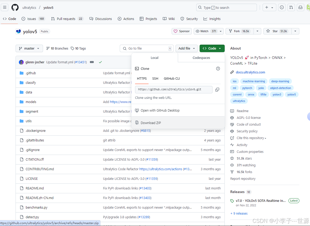The height and width of the screenshot is (226, 310).
Task: Open the detect.py file
Action: (x=32, y=217)
